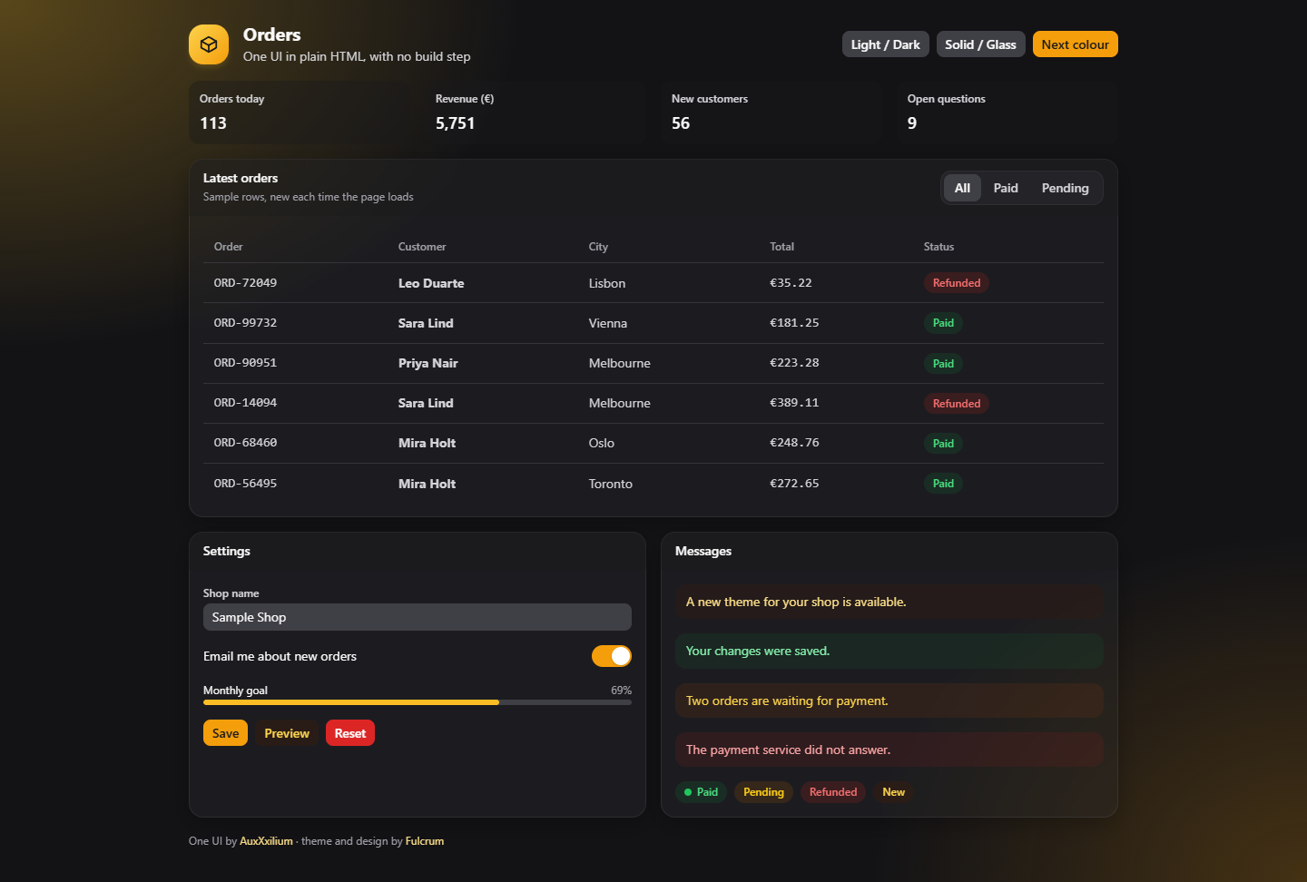This screenshot has height=882, width=1307.
Task: Open the Preview button
Action: coord(287,733)
